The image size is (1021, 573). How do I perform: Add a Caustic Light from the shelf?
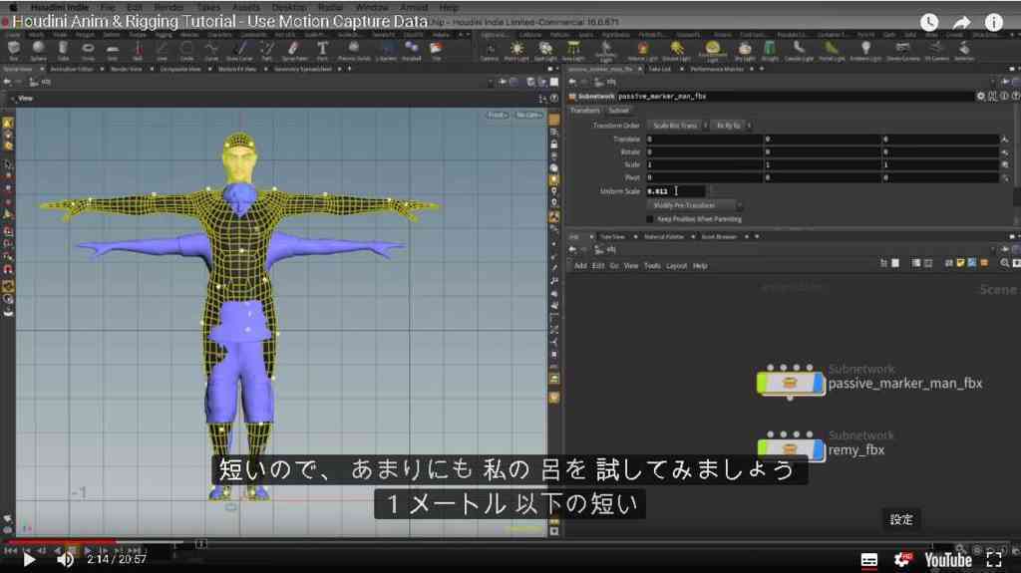[x=799, y=51]
